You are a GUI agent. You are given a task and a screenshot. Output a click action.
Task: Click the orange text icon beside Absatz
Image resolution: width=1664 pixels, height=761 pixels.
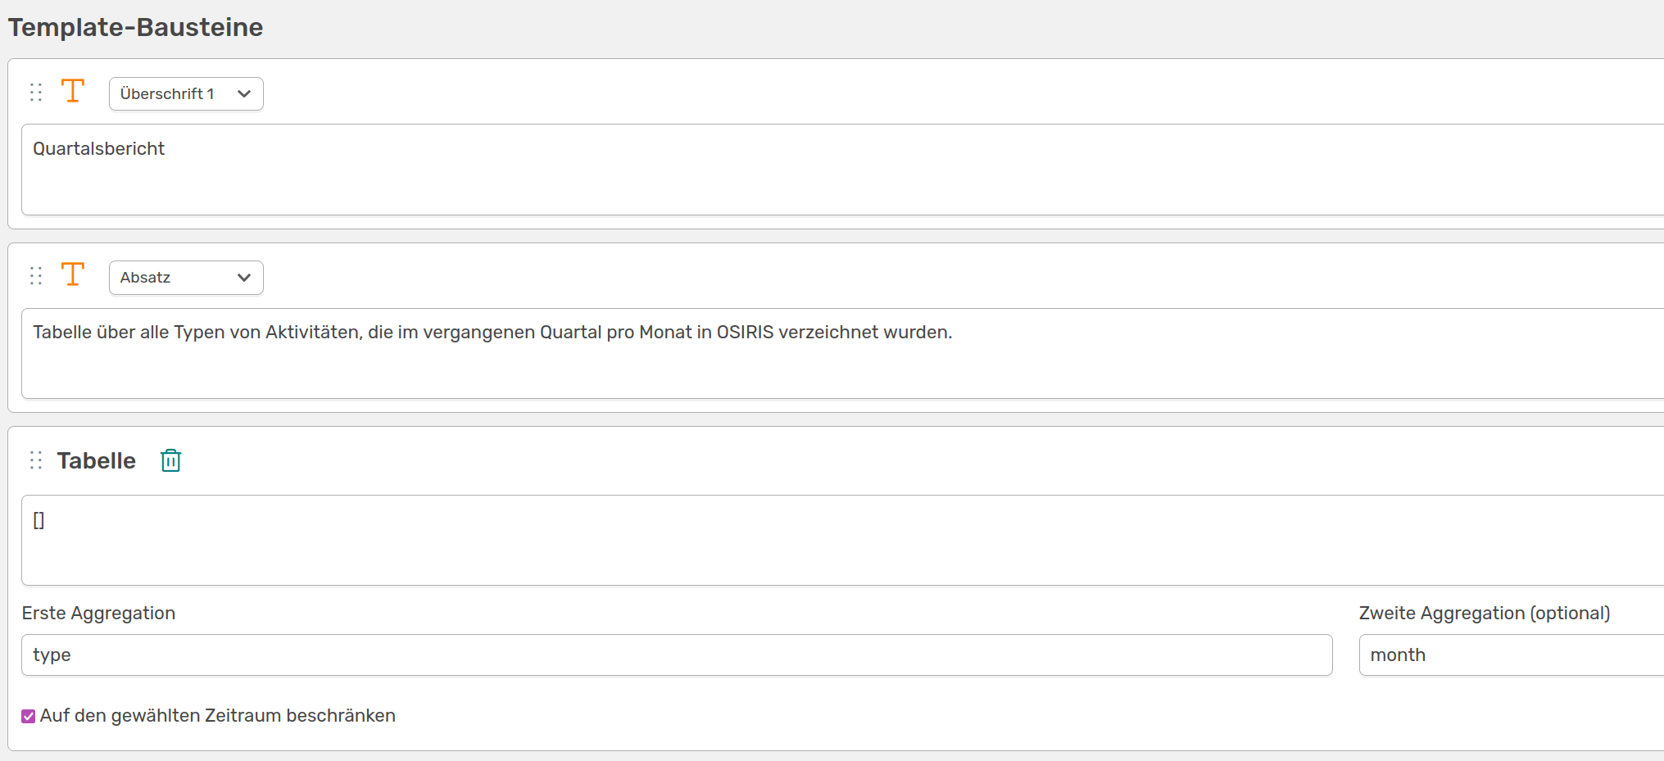coord(73,274)
